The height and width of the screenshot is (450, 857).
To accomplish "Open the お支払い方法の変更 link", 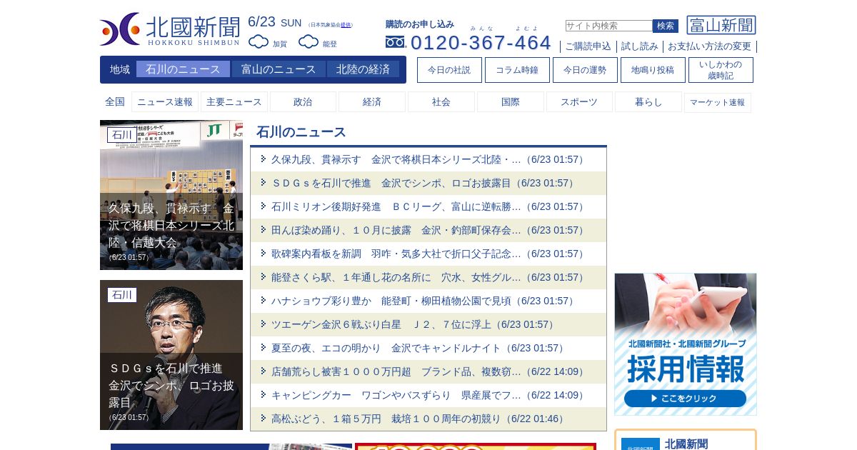I will pos(709,46).
